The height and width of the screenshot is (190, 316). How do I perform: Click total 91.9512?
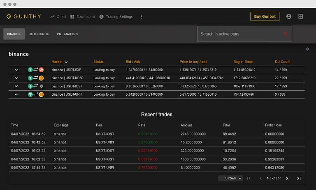click(x=229, y=142)
